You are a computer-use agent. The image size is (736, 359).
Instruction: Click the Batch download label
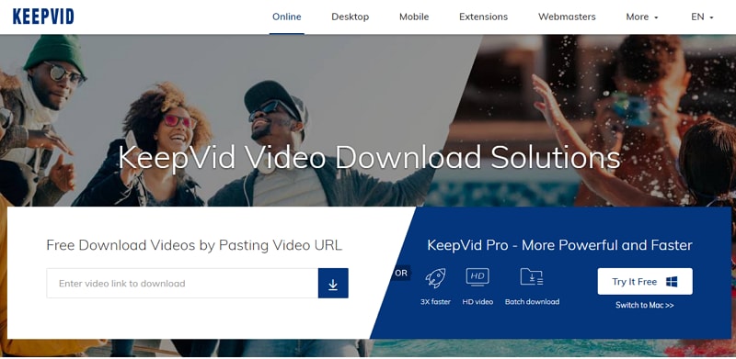click(533, 302)
